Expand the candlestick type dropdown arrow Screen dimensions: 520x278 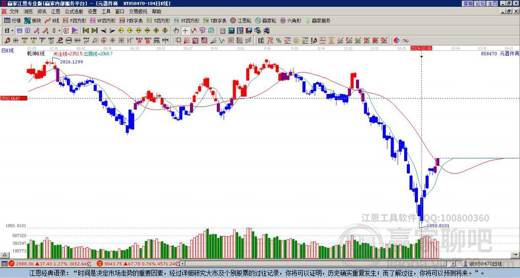(59, 31)
